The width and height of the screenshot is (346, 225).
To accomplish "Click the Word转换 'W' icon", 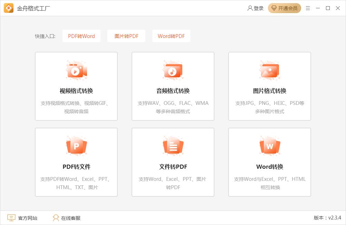I will (269, 146).
